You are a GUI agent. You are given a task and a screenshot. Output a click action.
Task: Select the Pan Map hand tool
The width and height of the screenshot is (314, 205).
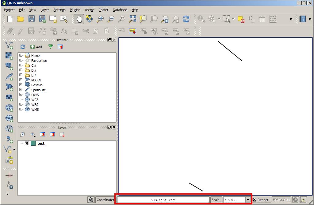[x=79, y=19]
